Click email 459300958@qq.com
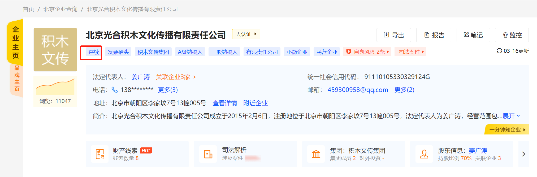The height and width of the screenshot is (177, 537). click(358, 90)
